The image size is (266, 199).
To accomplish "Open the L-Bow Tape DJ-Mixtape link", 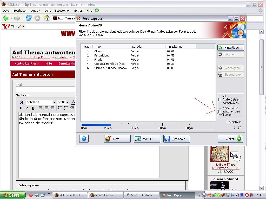I will [225, 166].
